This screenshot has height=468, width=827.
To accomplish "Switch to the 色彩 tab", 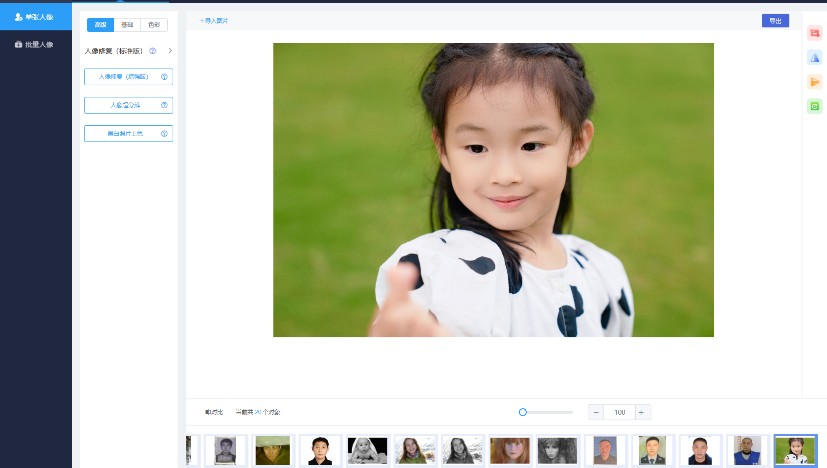I will pyautogui.click(x=154, y=25).
